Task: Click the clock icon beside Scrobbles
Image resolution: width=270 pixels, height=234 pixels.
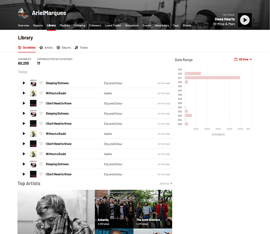Action: (20, 48)
